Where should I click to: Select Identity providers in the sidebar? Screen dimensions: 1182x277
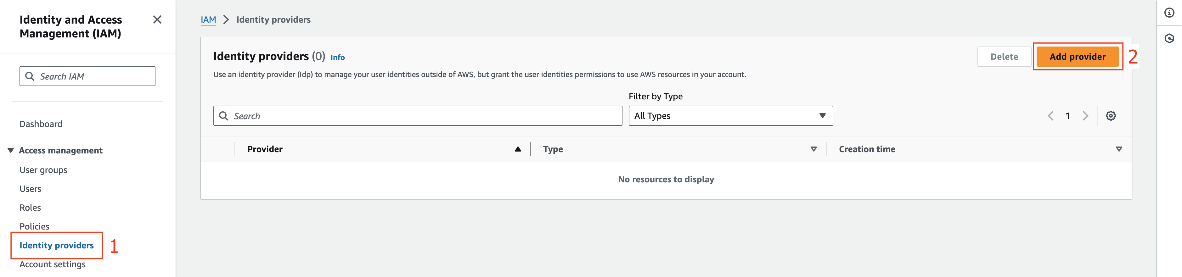[56, 245]
